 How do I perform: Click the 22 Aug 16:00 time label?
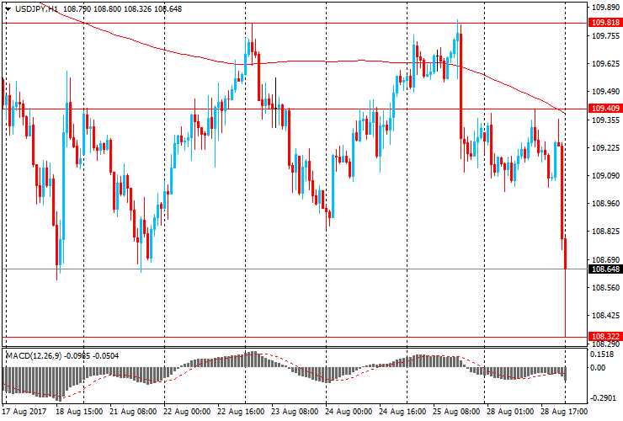241,412
